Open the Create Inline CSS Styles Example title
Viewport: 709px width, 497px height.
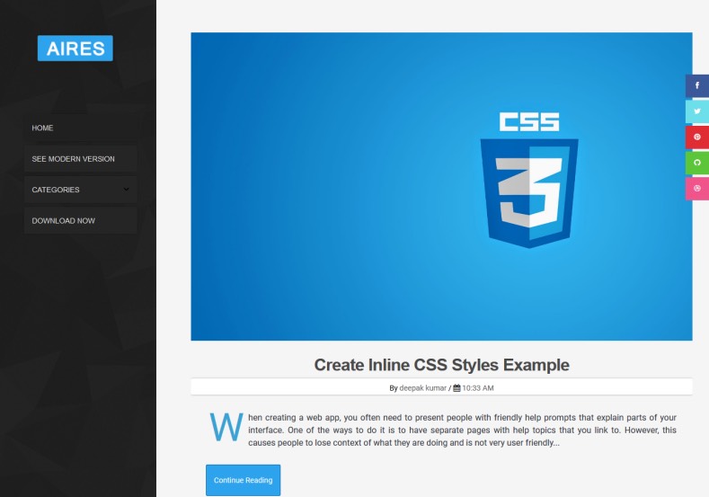(441, 365)
